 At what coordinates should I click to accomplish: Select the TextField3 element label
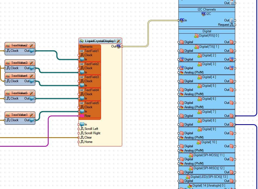(x=92, y=77)
